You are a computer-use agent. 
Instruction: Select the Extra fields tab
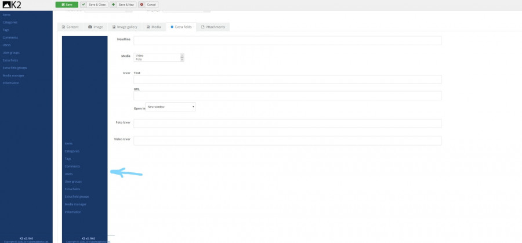coord(181,27)
